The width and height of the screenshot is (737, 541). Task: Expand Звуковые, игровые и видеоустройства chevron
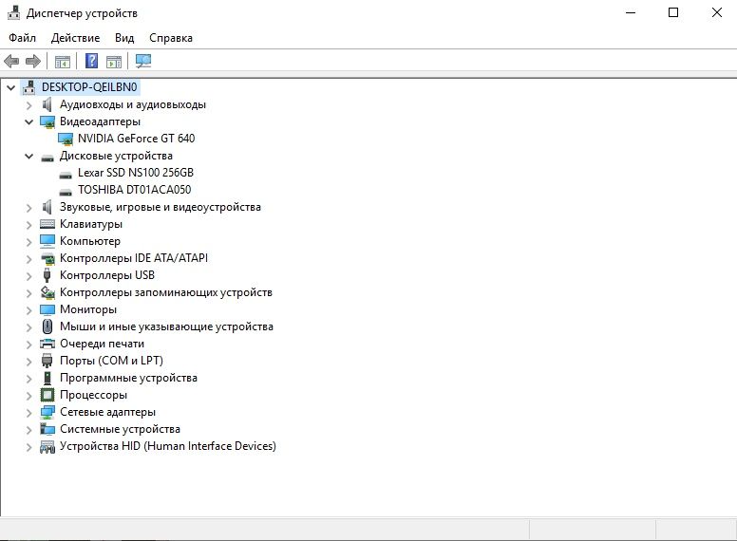pyautogui.click(x=29, y=208)
